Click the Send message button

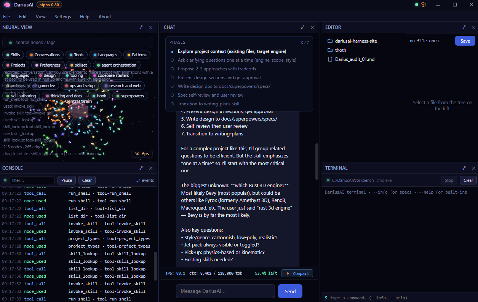290,291
